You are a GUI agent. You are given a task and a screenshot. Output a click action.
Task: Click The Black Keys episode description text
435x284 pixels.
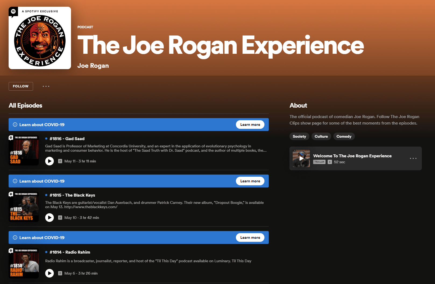point(154,205)
